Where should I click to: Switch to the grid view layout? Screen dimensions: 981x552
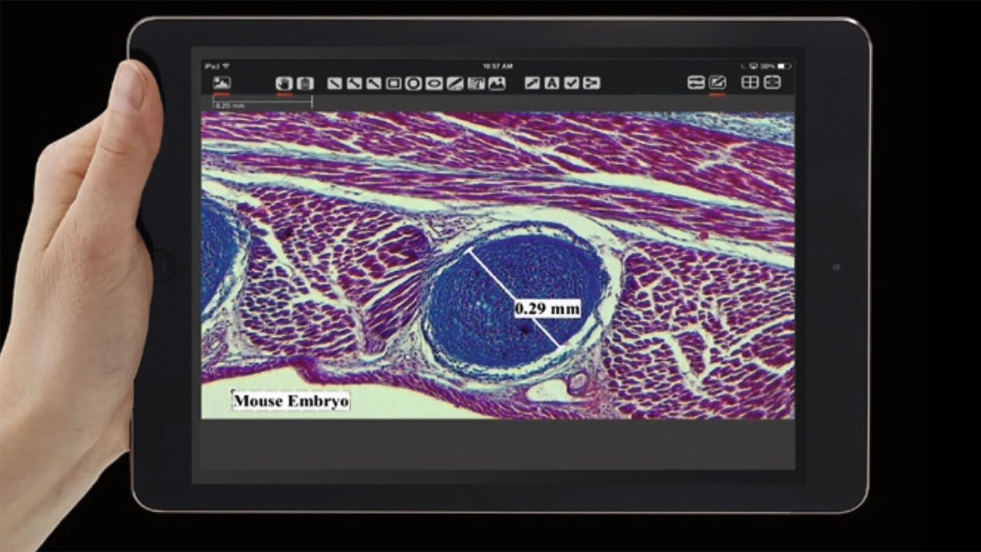click(750, 82)
